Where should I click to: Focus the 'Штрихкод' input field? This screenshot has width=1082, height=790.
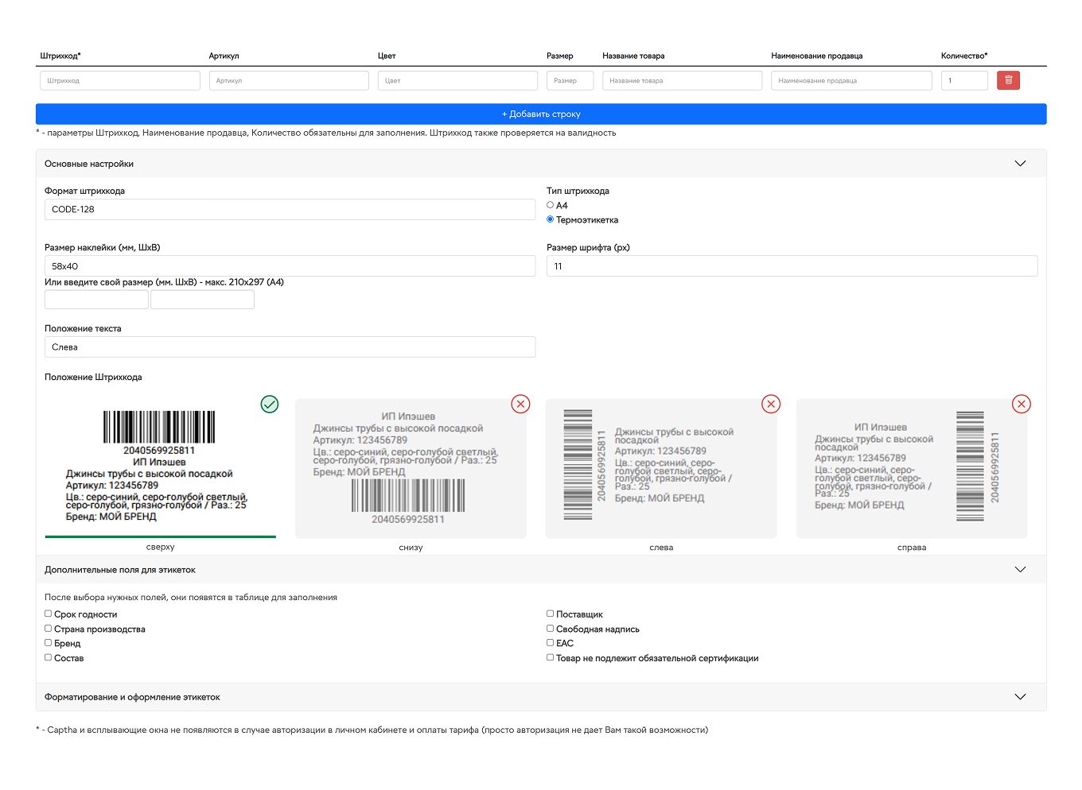pyautogui.click(x=120, y=81)
